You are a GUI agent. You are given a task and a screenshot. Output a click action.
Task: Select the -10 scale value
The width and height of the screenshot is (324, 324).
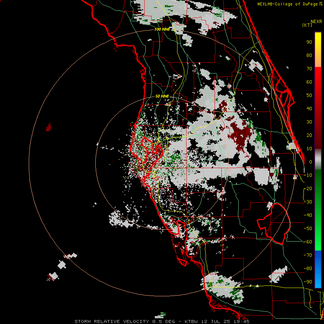[x=308, y=175]
